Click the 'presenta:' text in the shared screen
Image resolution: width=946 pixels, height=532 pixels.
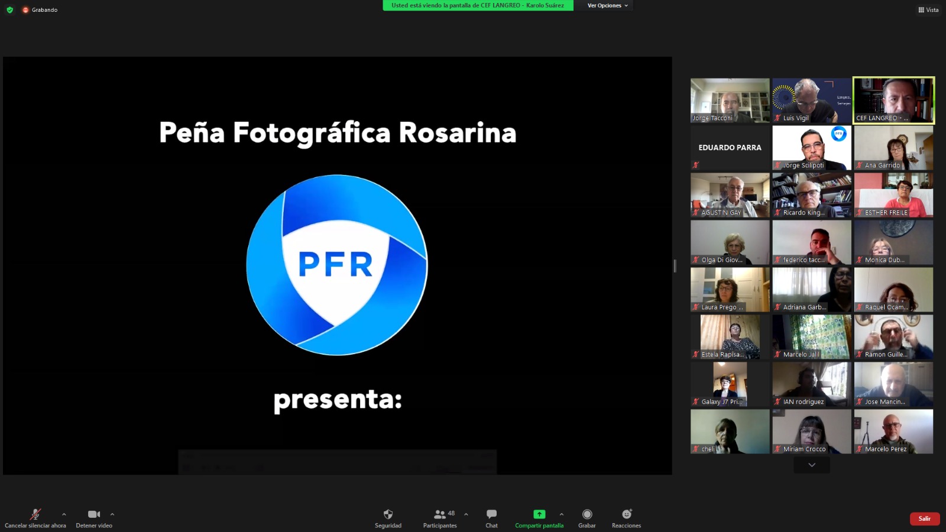pyautogui.click(x=338, y=400)
